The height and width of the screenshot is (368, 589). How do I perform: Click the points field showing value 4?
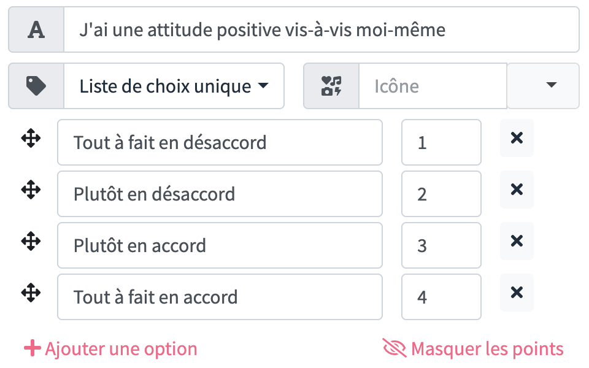pyautogui.click(x=441, y=297)
